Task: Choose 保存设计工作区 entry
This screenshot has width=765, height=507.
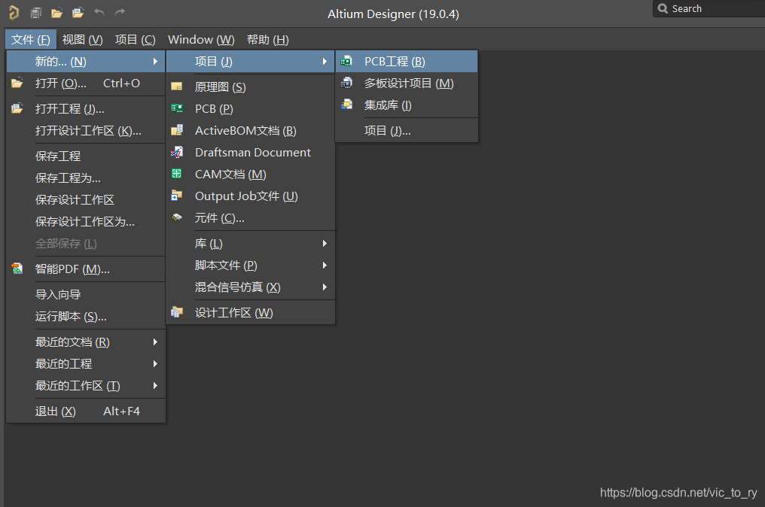Action: point(86,200)
